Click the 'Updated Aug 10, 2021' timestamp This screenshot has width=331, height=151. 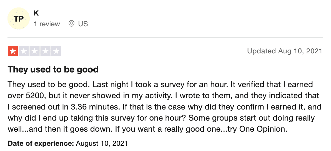[x=285, y=51]
